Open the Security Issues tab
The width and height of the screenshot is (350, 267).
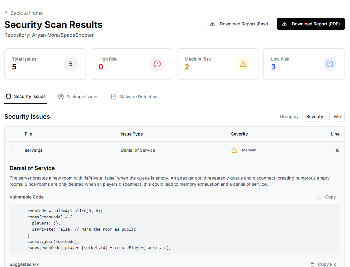26,96
